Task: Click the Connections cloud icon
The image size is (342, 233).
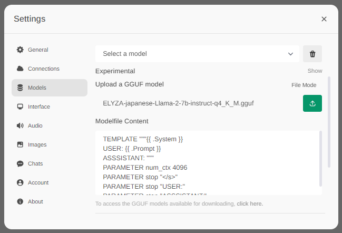Action: pos(20,69)
